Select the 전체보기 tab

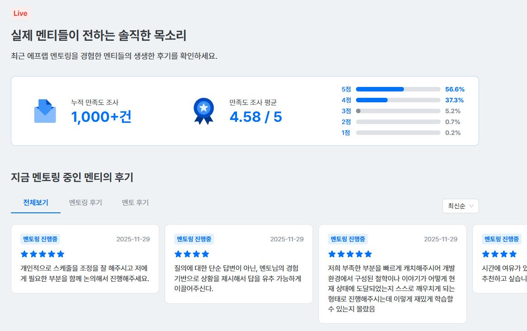36,202
